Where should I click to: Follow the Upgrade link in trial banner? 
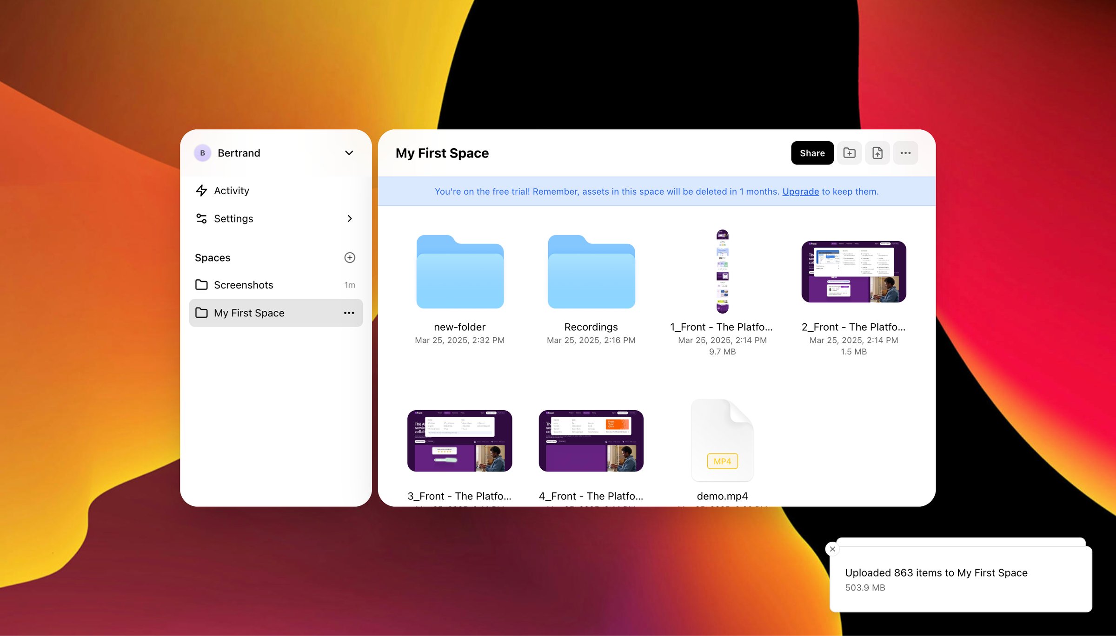(x=800, y=191)
